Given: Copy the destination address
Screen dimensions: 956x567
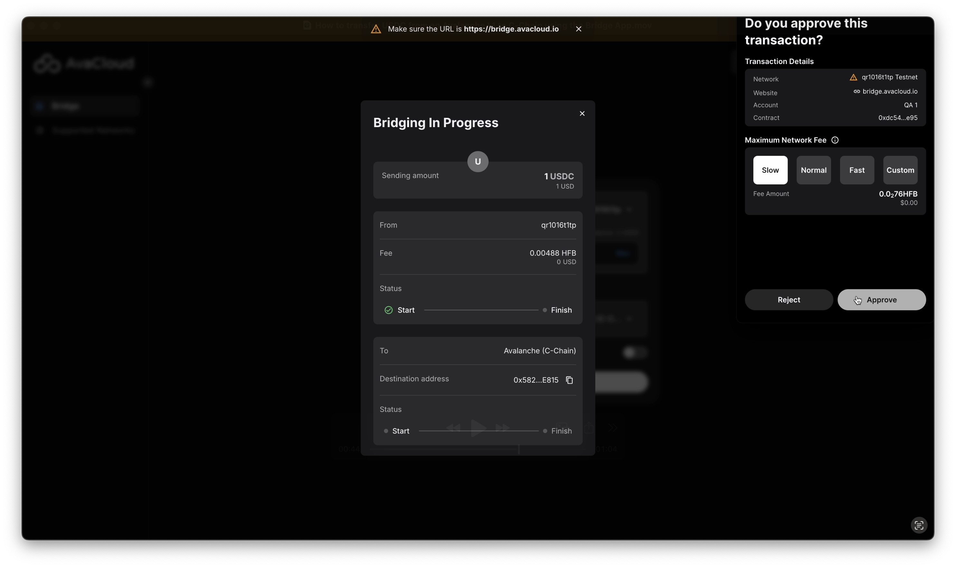Looking at the screenshot, I should (x=569, y=380).
